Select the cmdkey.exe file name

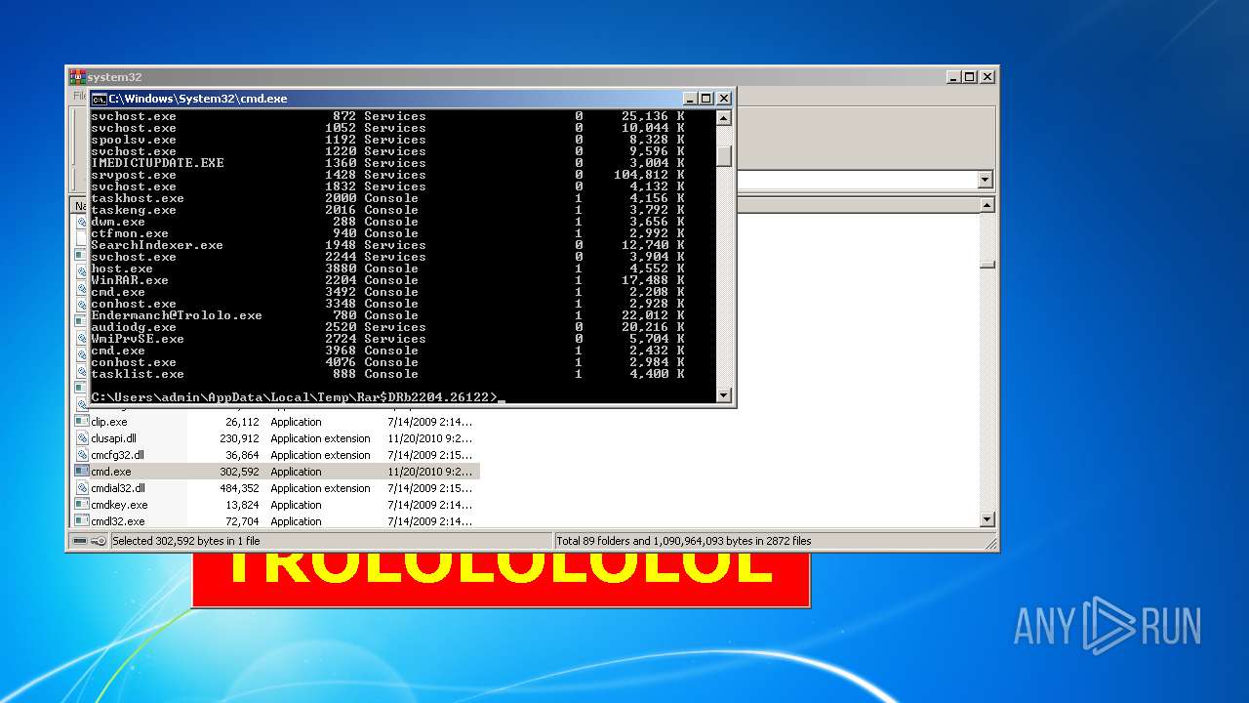click(120, 505)
